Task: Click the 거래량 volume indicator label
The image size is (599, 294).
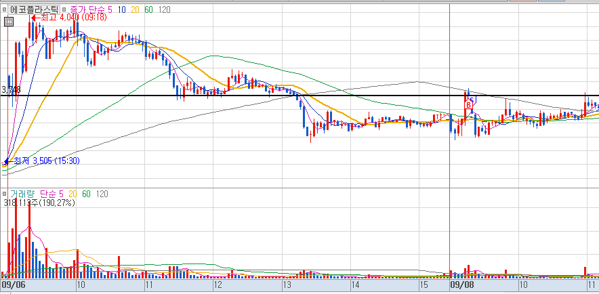Action: coord(22,194)
